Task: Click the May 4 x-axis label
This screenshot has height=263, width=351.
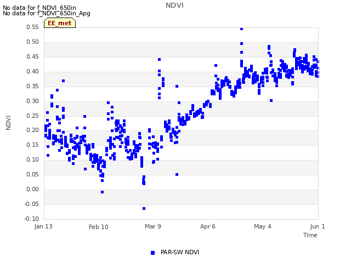Action: [x=263, y=226]
